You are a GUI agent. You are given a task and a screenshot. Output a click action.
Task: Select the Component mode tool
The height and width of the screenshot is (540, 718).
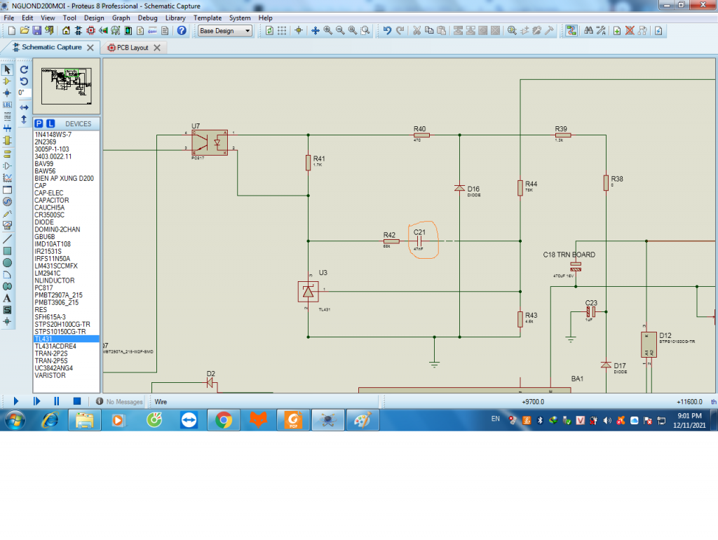tap(8, 81)
